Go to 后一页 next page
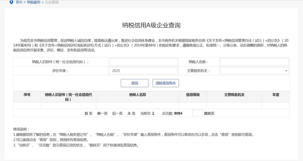Viewport: 303px width, 161px height. (117, 114)
